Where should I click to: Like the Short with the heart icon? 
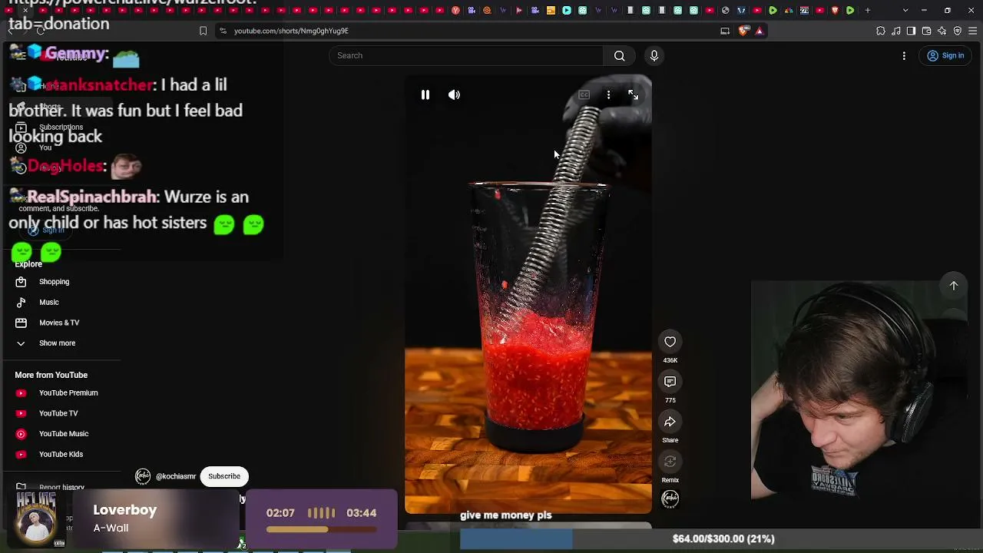click(670, 342)
